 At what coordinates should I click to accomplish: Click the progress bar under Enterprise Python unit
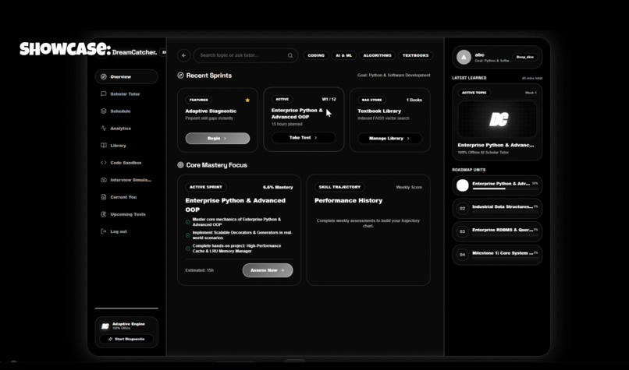(x=505, y=189)
